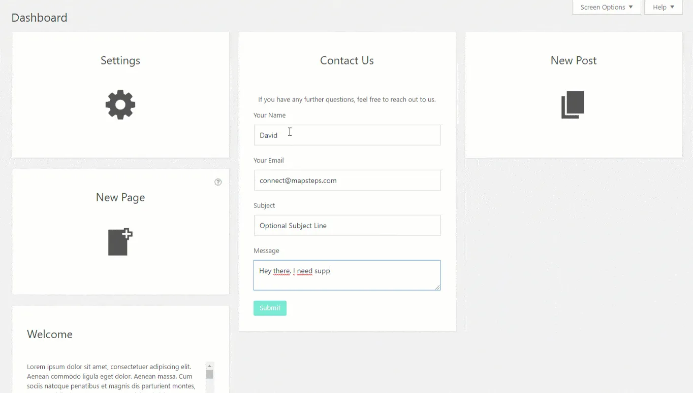Focus the Your Email field
Image resolution: width=693 pixels, height=393 pixels.
pos(347,180)
